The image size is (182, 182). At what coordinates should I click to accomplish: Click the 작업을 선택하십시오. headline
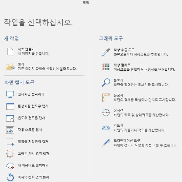point(38,23)
